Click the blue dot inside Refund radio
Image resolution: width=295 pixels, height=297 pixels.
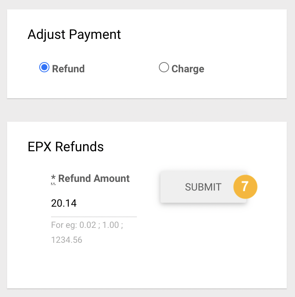pyautogui.click(x=44, y=67)
